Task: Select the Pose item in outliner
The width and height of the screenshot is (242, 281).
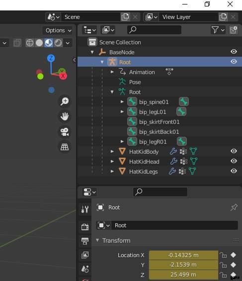Action: (135, 82)
